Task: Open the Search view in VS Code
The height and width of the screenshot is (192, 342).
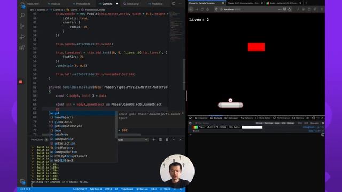Action: point(22,15)
